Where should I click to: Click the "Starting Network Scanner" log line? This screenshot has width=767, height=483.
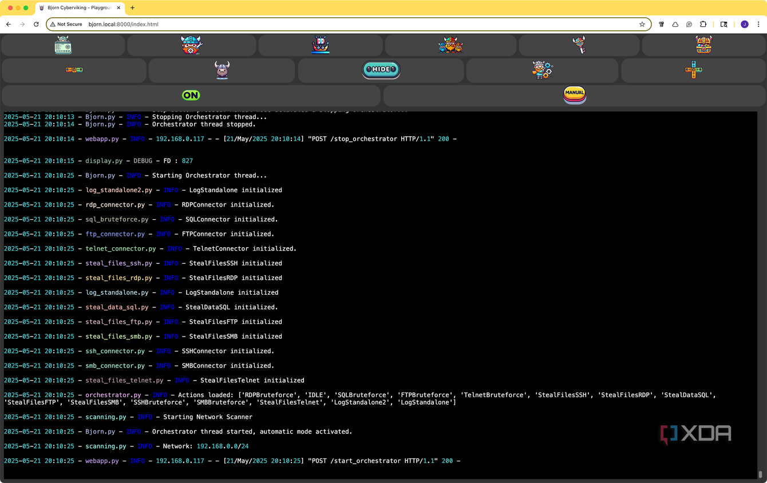pos(128,417)
